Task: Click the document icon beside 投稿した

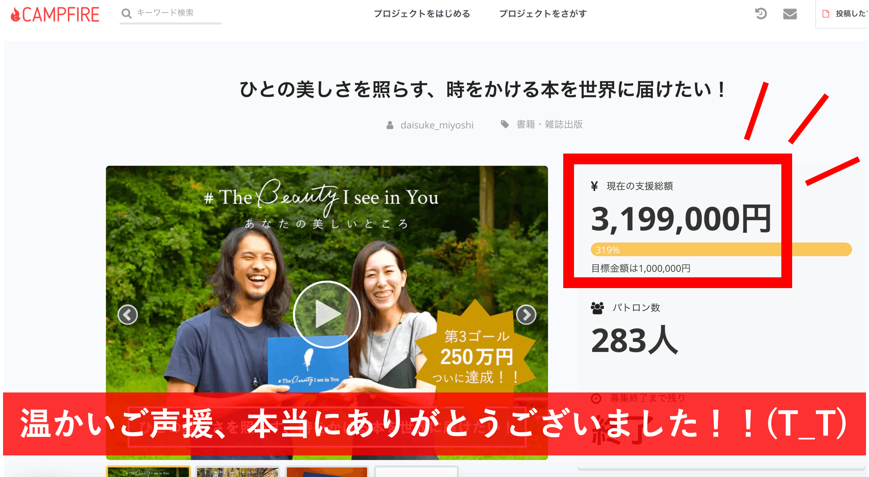Action: [826, 14]
